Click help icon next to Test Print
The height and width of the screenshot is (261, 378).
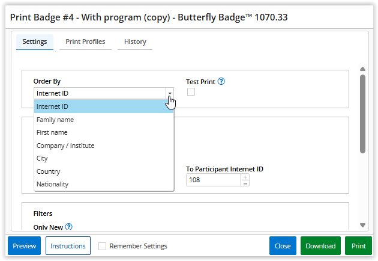click(x=221, y=82)
